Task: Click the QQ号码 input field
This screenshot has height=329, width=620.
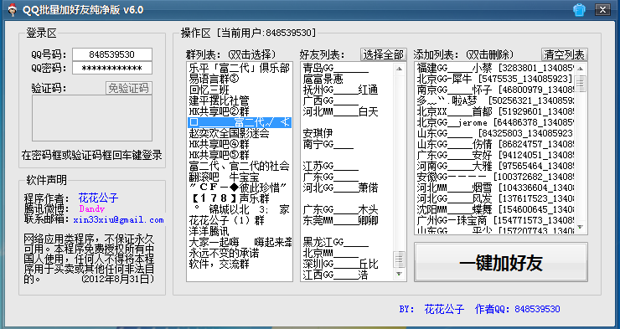Action: pyautogui.click(x=112, y=54)
